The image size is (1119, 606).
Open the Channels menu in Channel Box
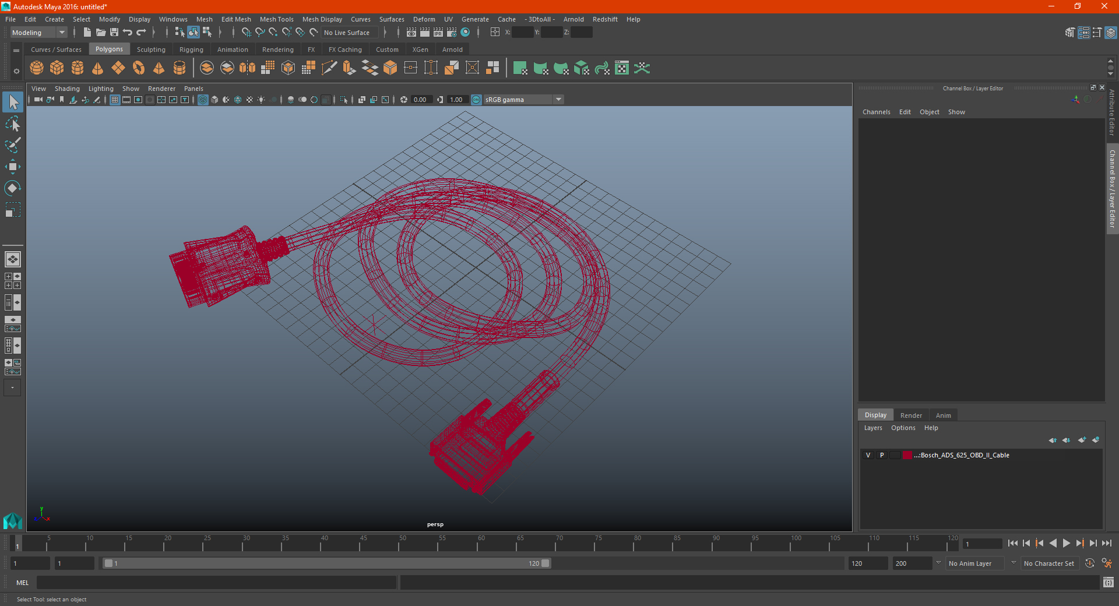[x=876, y=112]
